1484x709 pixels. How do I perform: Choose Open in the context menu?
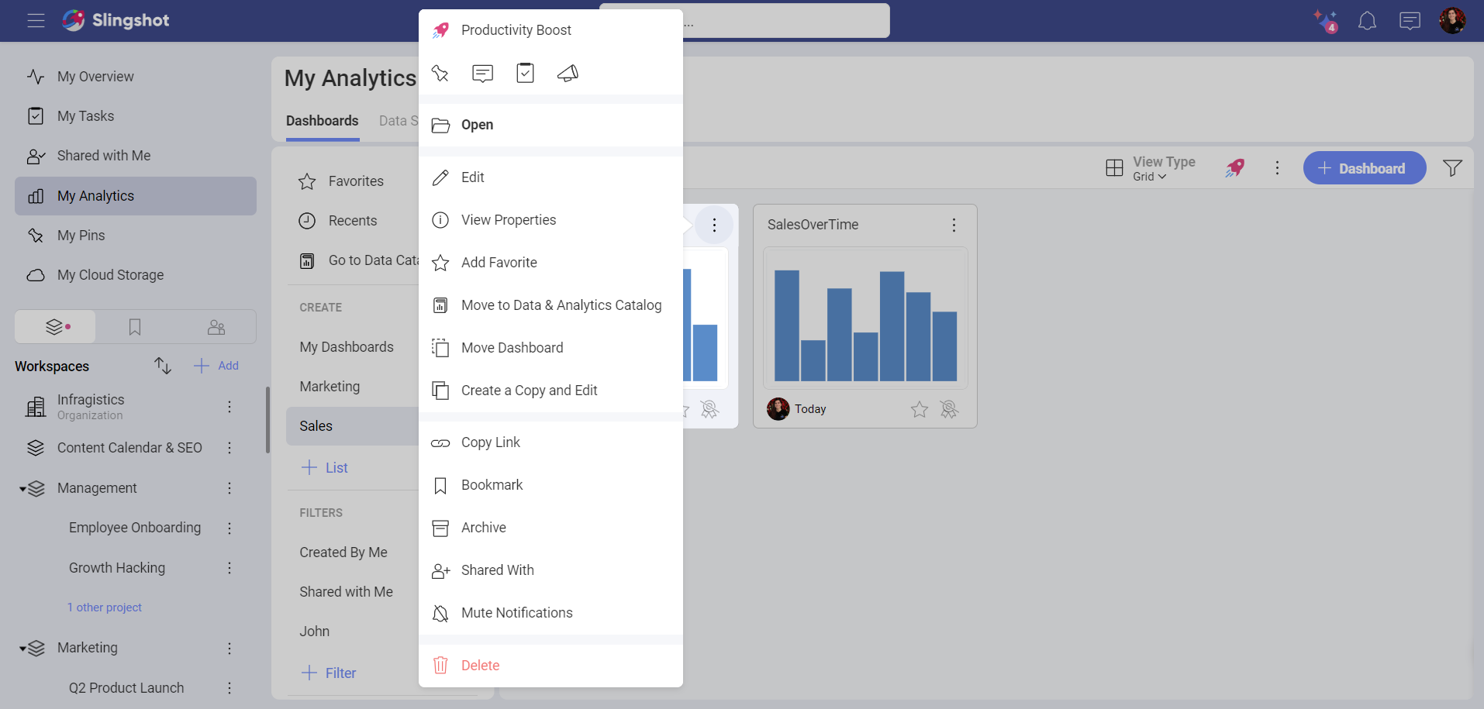coord(550,125)
